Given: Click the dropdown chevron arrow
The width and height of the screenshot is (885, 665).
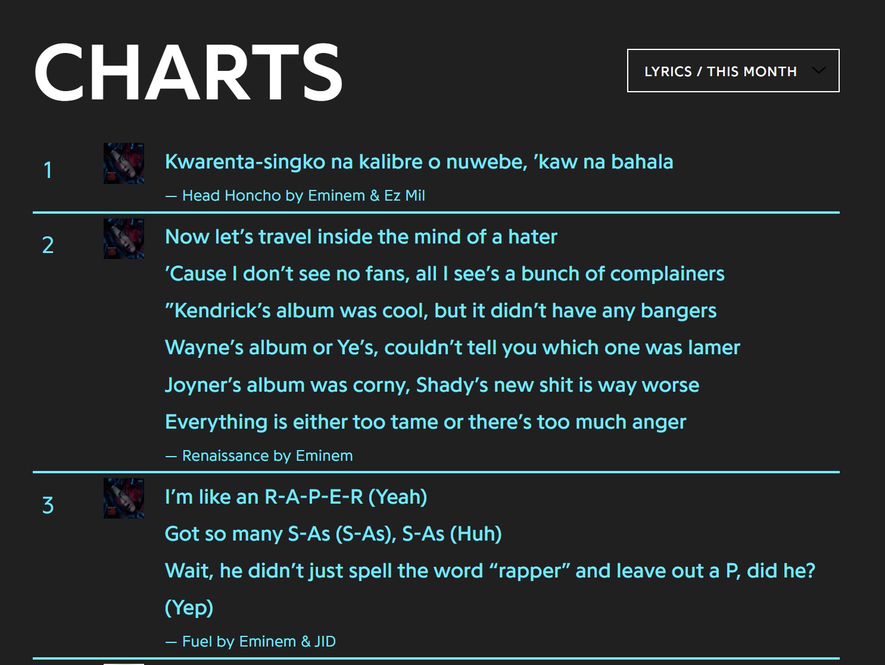Looking at the screenshot, I should click(x=818, y=71).
